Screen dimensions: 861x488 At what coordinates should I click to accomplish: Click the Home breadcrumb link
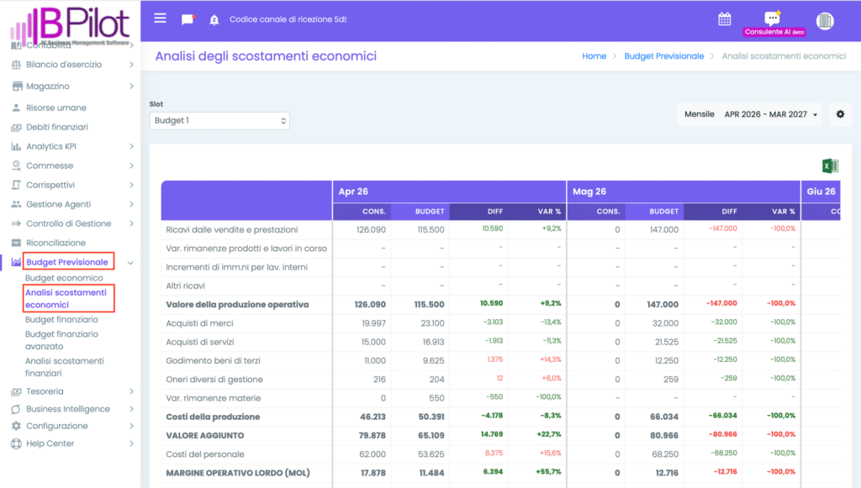tap(594, 56)
